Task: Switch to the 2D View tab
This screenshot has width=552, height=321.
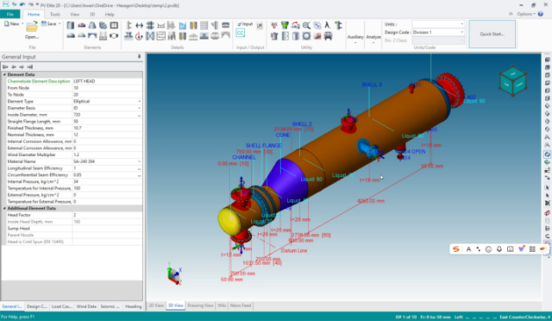Action: 156,305
